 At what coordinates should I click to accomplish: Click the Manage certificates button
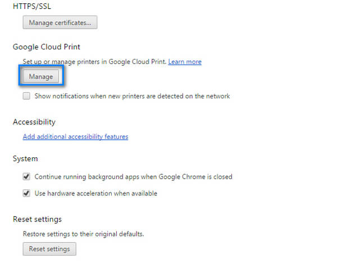(60, 22)
